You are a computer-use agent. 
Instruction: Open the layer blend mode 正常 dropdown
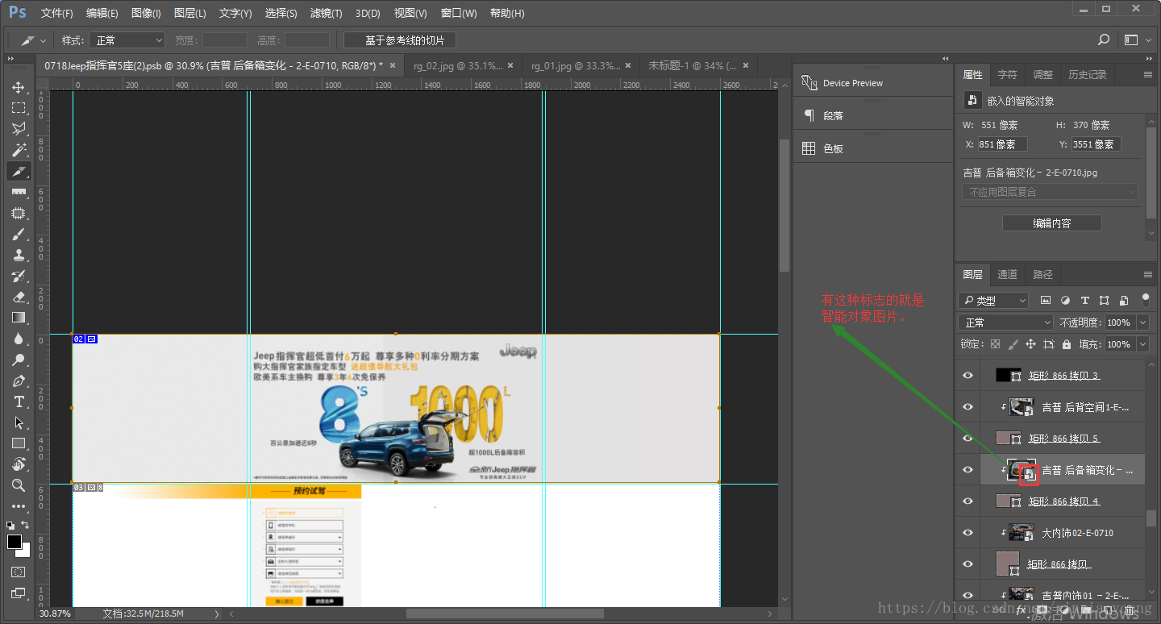pyautogui.click(x=1006, y=322)
